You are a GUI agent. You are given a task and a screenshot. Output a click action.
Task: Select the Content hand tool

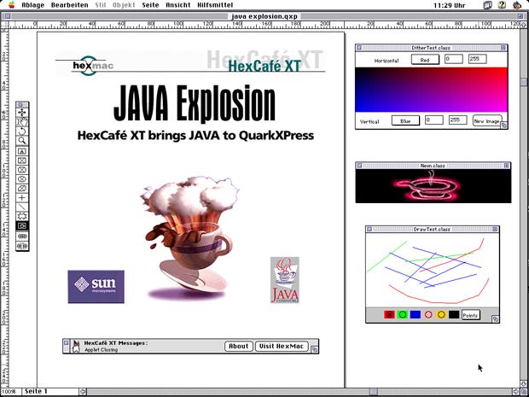(22, 122)
